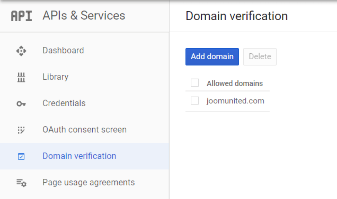
Task: Click the Library icon in sidebar
Action: click(x=21, y=77)
